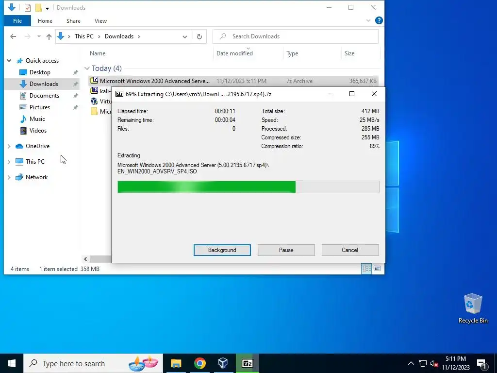497x373 pixels.
Task: Open the taskbar clock and date
Action: [x=455, y=363]
